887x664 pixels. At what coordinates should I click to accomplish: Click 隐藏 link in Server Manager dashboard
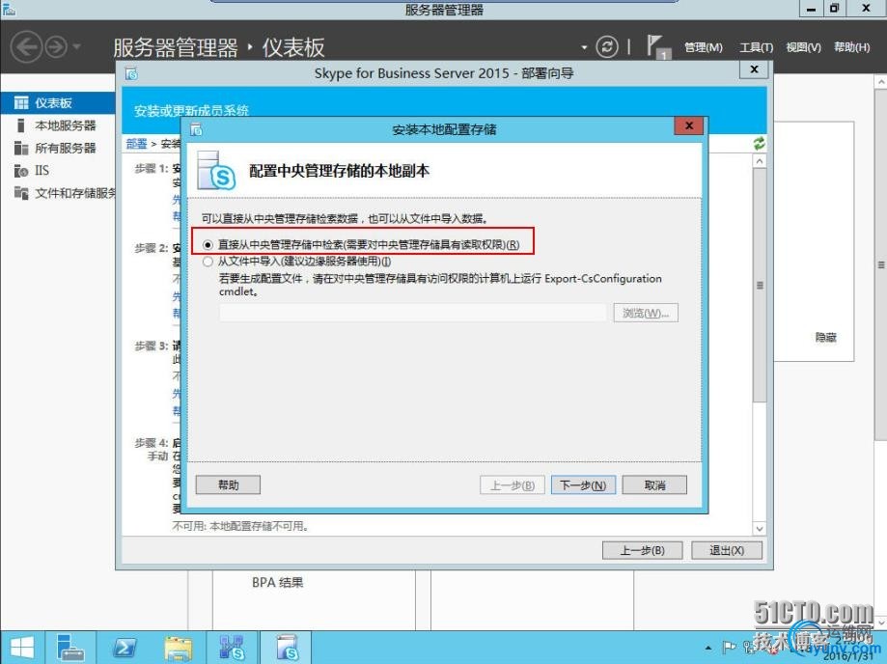click(x=825, y=338)
